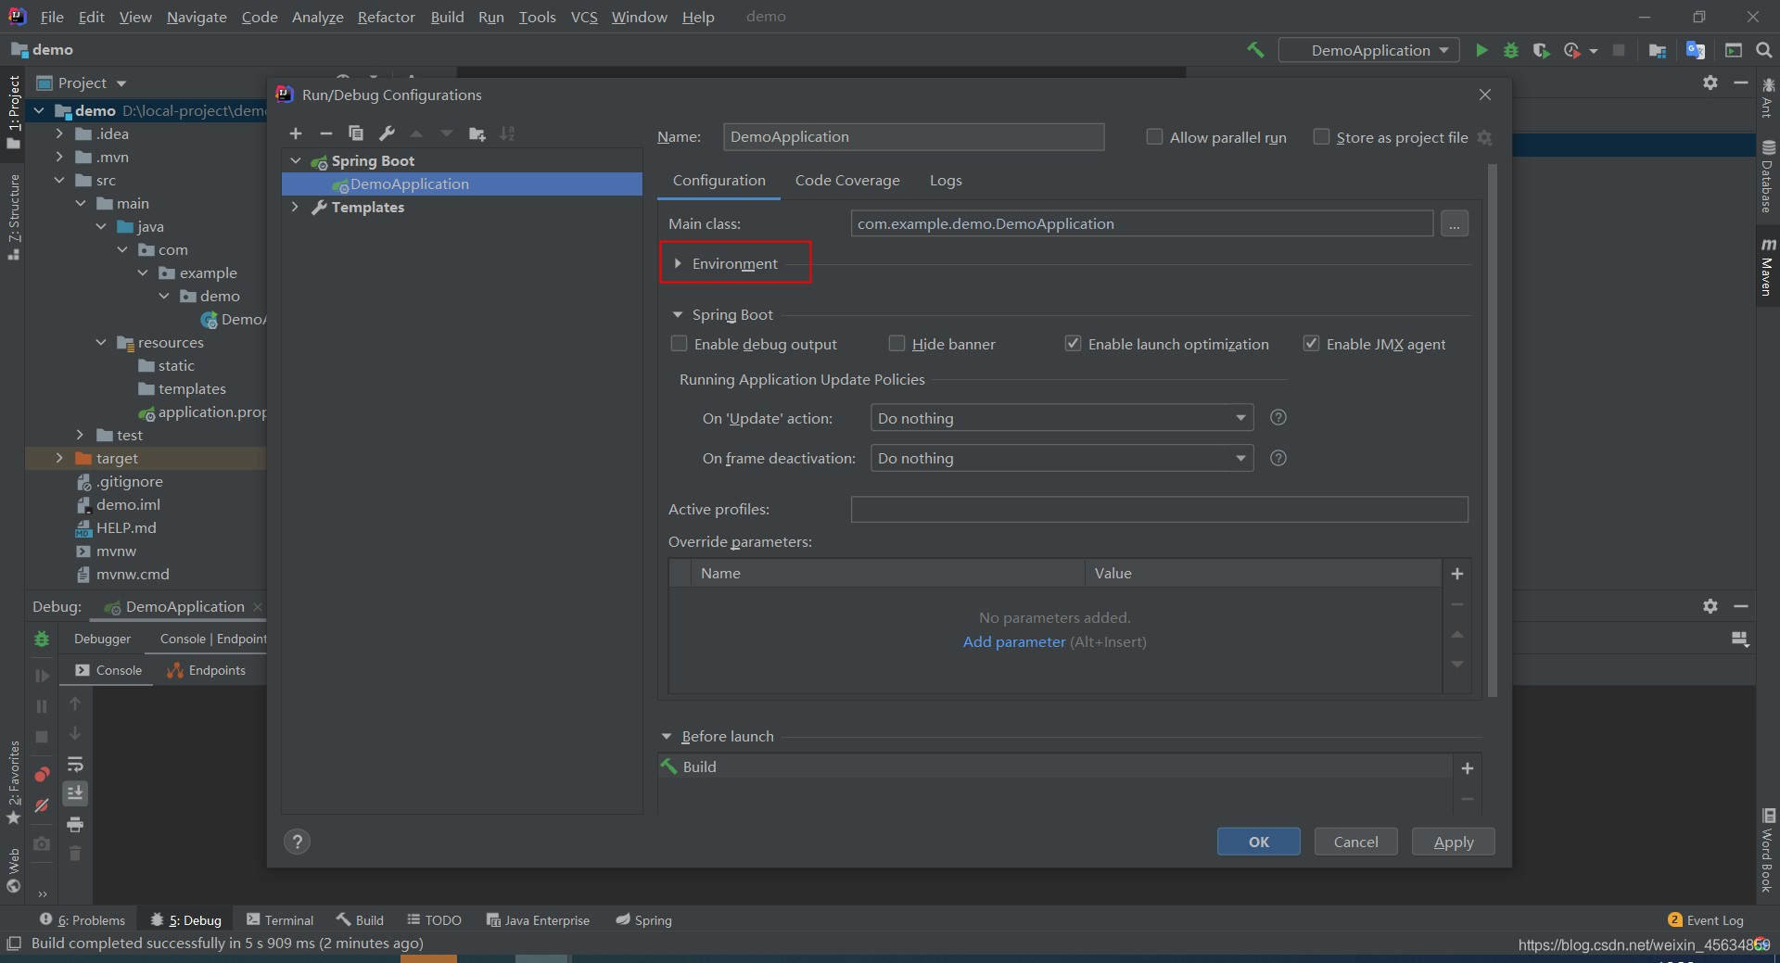The height and width of the screenshot is (963, 1780).
Task: Open the VCS menu
Action: point(583,17)
